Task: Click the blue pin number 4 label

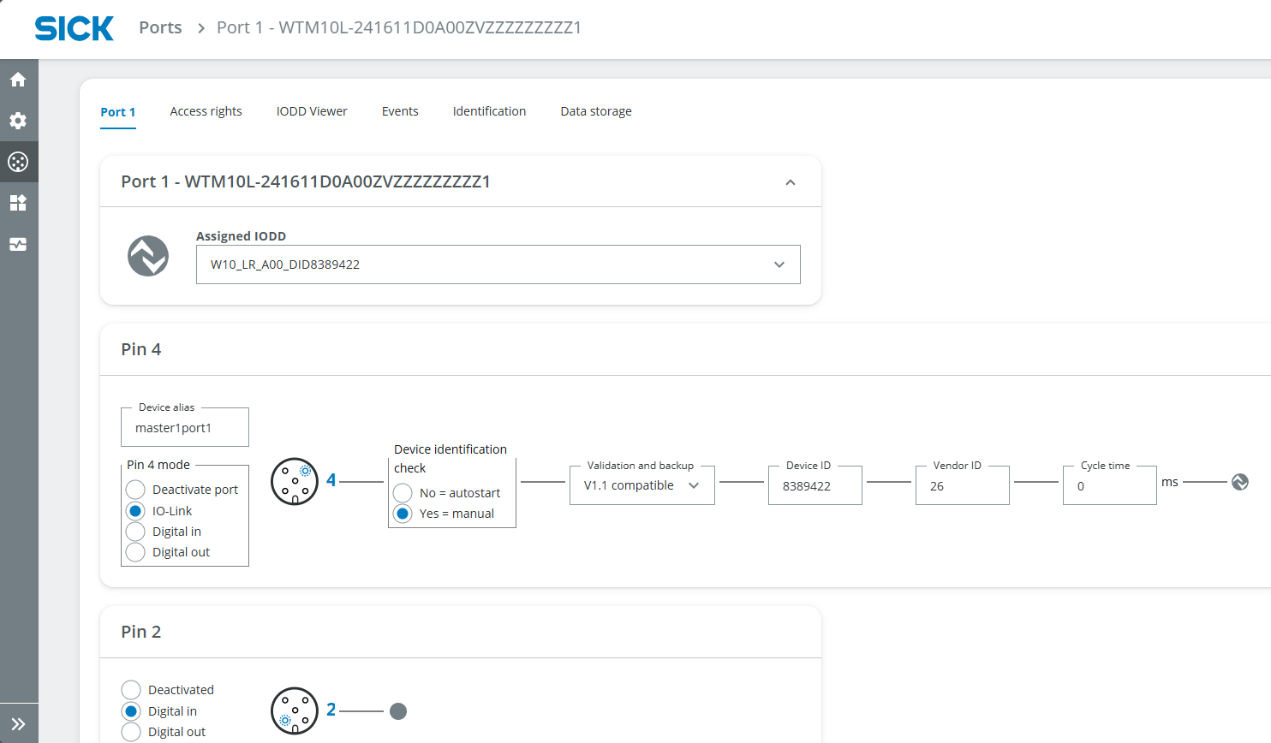Action: click(x=331, y=480)
